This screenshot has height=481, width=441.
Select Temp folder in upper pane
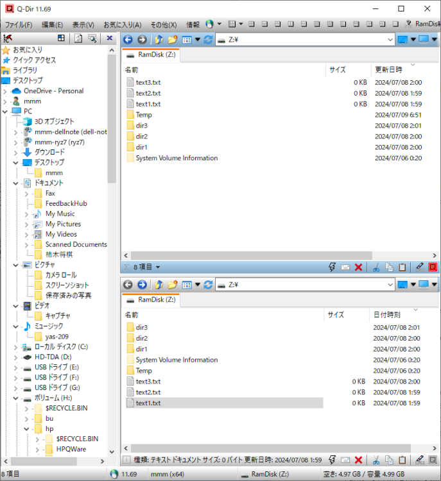(144, 115)
